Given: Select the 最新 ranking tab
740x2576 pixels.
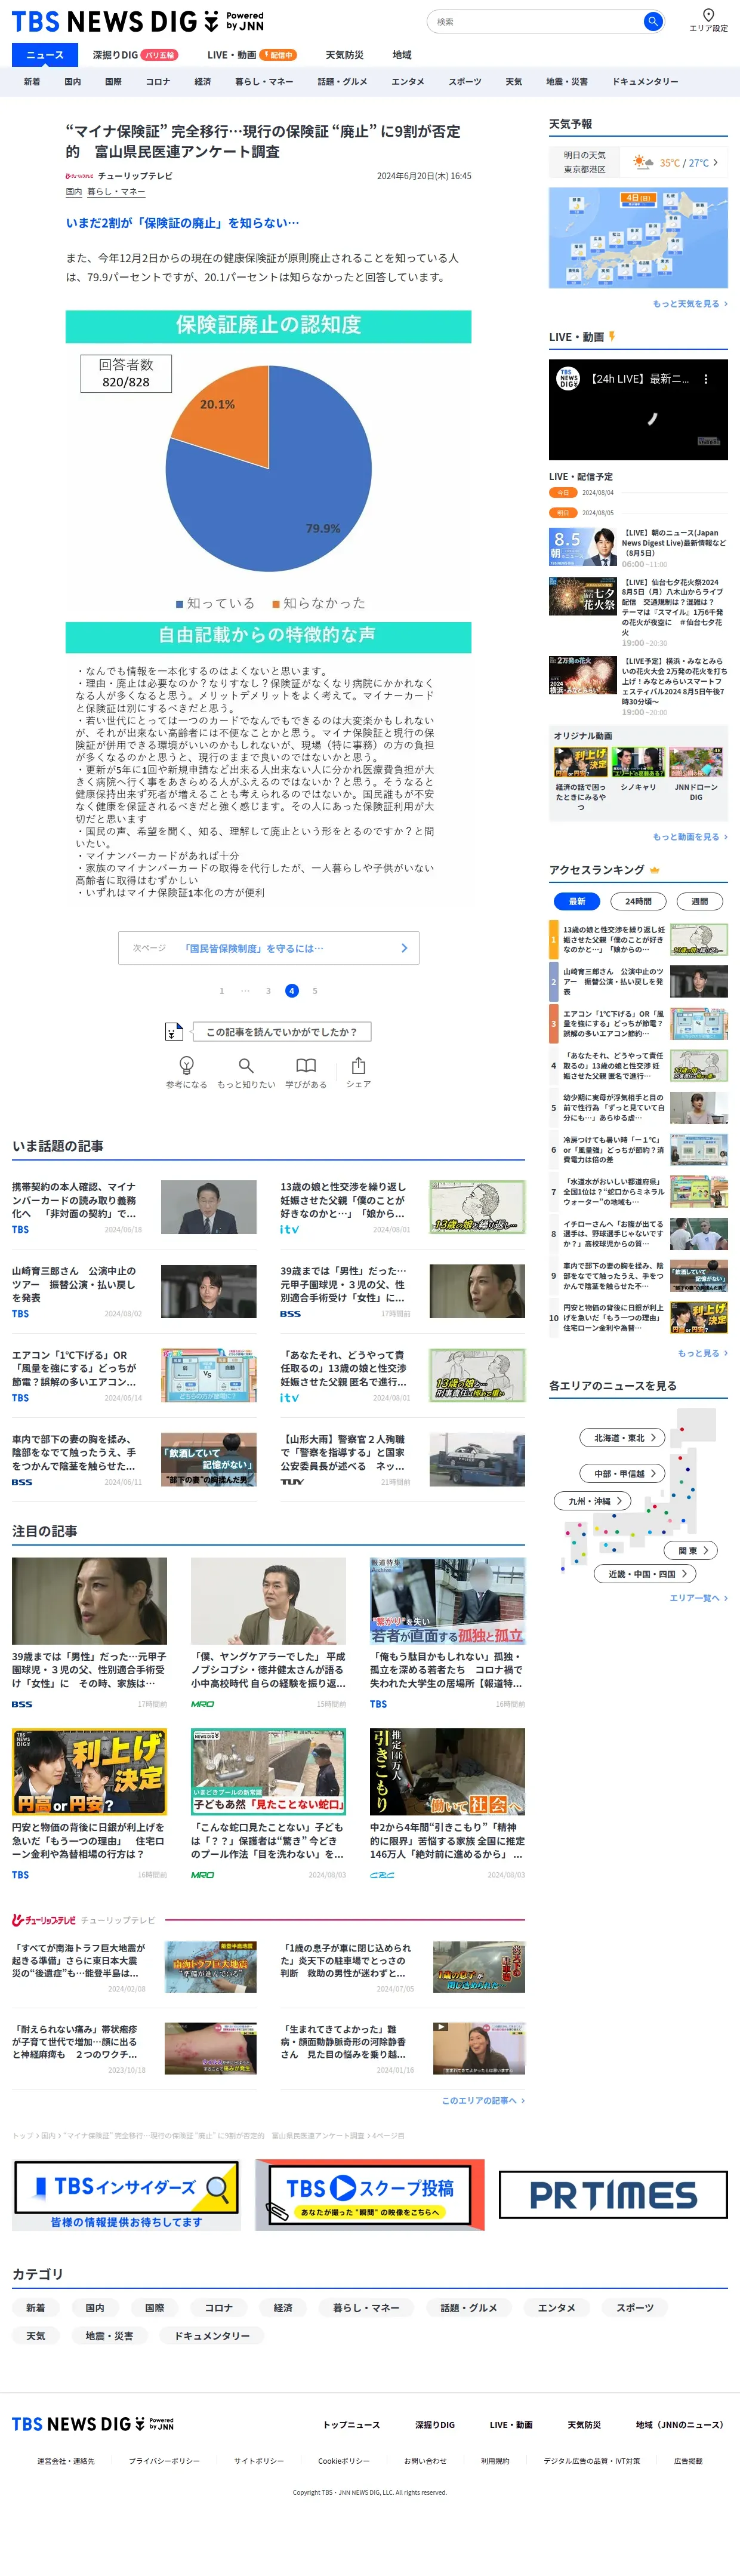Looking at the screenshot, I should tap(577, 901).
